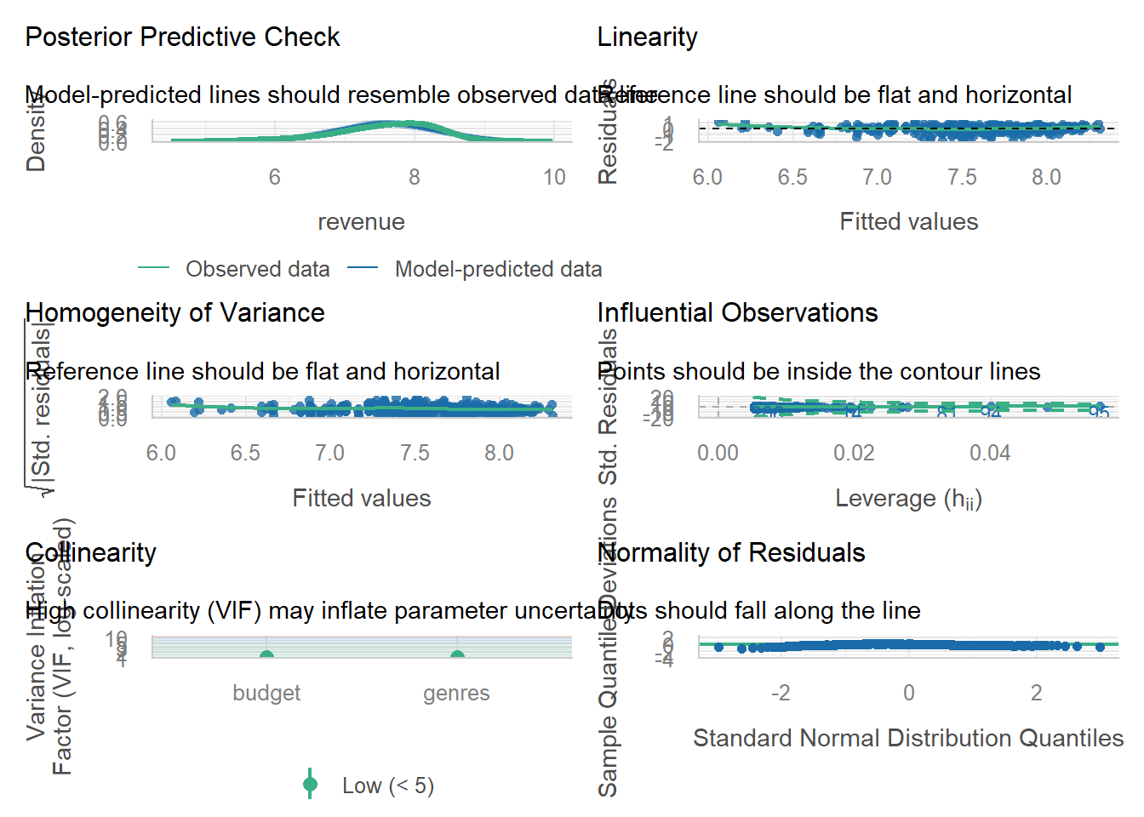
Task: Click the genres axis tick label
Action: tap(457, 694)
